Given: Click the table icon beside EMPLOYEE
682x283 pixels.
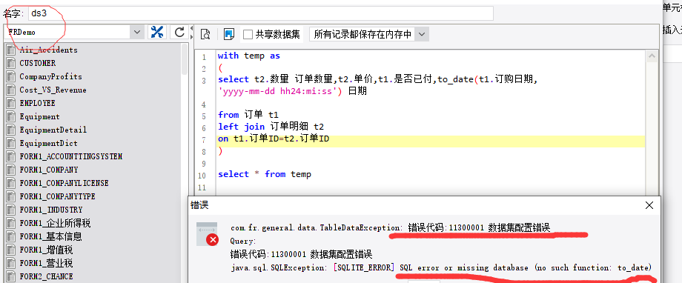Looking at the screenshot, I should point(11,103).
